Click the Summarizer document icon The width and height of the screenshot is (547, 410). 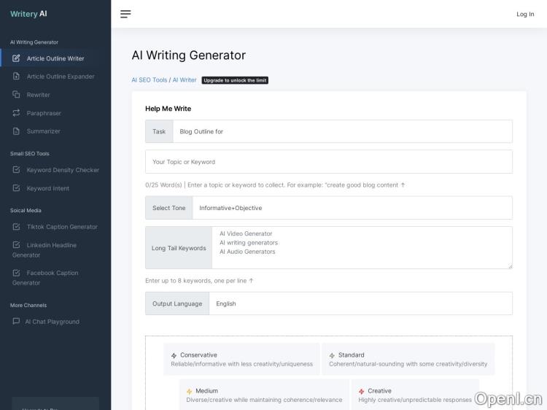(x=16, y=131)
